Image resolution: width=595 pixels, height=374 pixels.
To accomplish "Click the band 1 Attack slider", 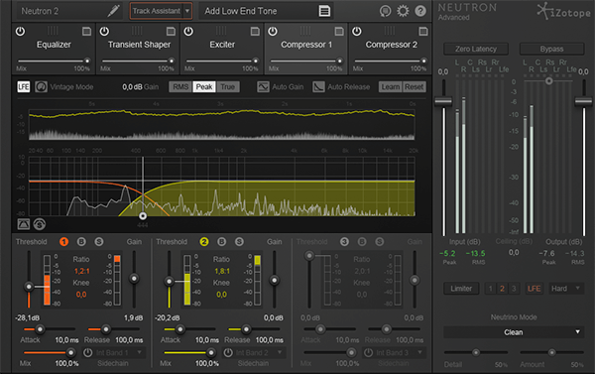I will [50, 329].
